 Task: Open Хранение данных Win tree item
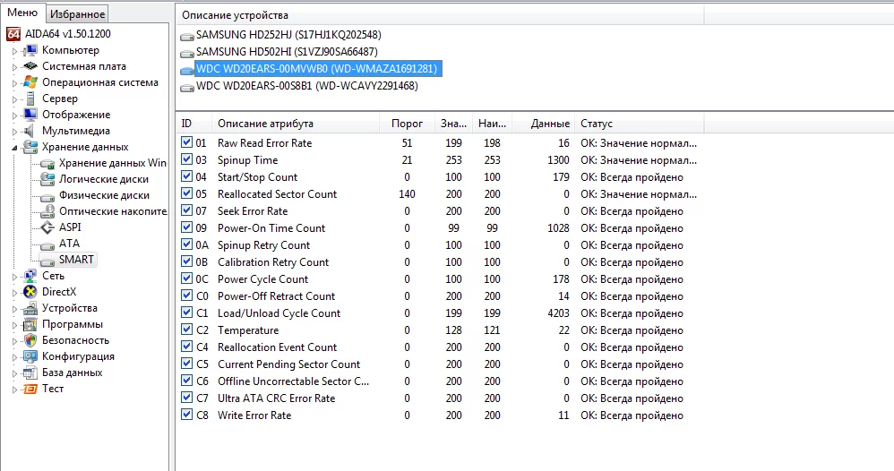coord(112,163)
